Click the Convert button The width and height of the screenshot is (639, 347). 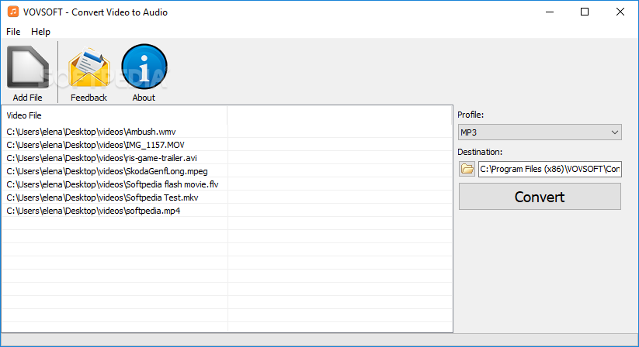(x=540, y=197)
